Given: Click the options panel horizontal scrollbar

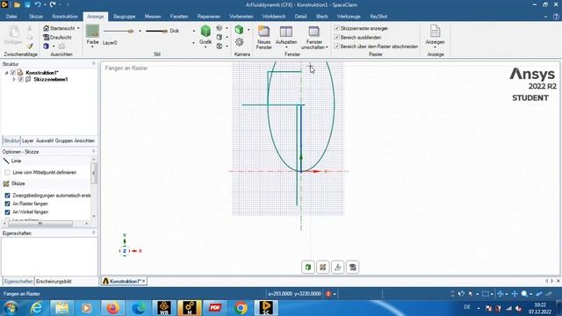Looking at the screenshot, I should coord(40,224).
